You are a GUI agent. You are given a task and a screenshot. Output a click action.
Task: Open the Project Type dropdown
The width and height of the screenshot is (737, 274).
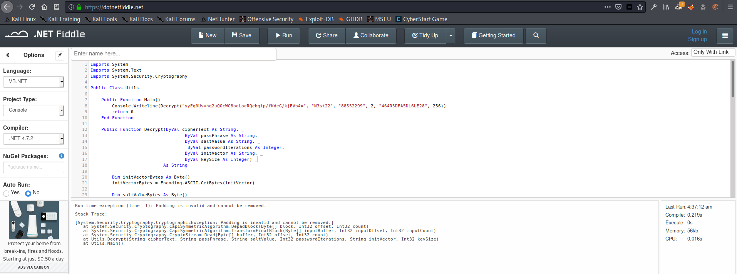(x=33, y=110)
